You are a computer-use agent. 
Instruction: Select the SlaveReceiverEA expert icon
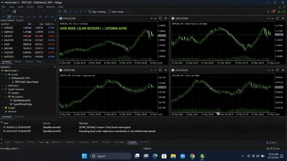11,100
